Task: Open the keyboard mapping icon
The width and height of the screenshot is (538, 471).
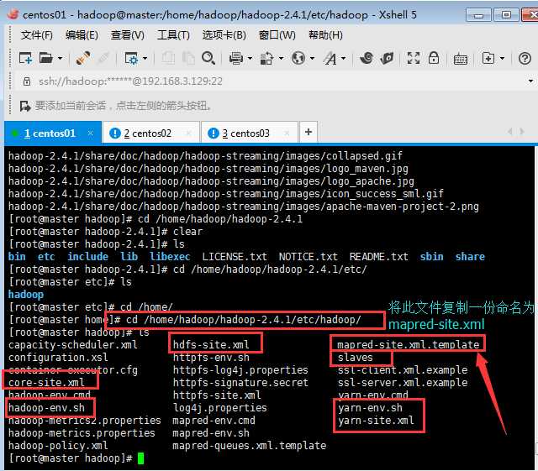Action: [461, 59]
